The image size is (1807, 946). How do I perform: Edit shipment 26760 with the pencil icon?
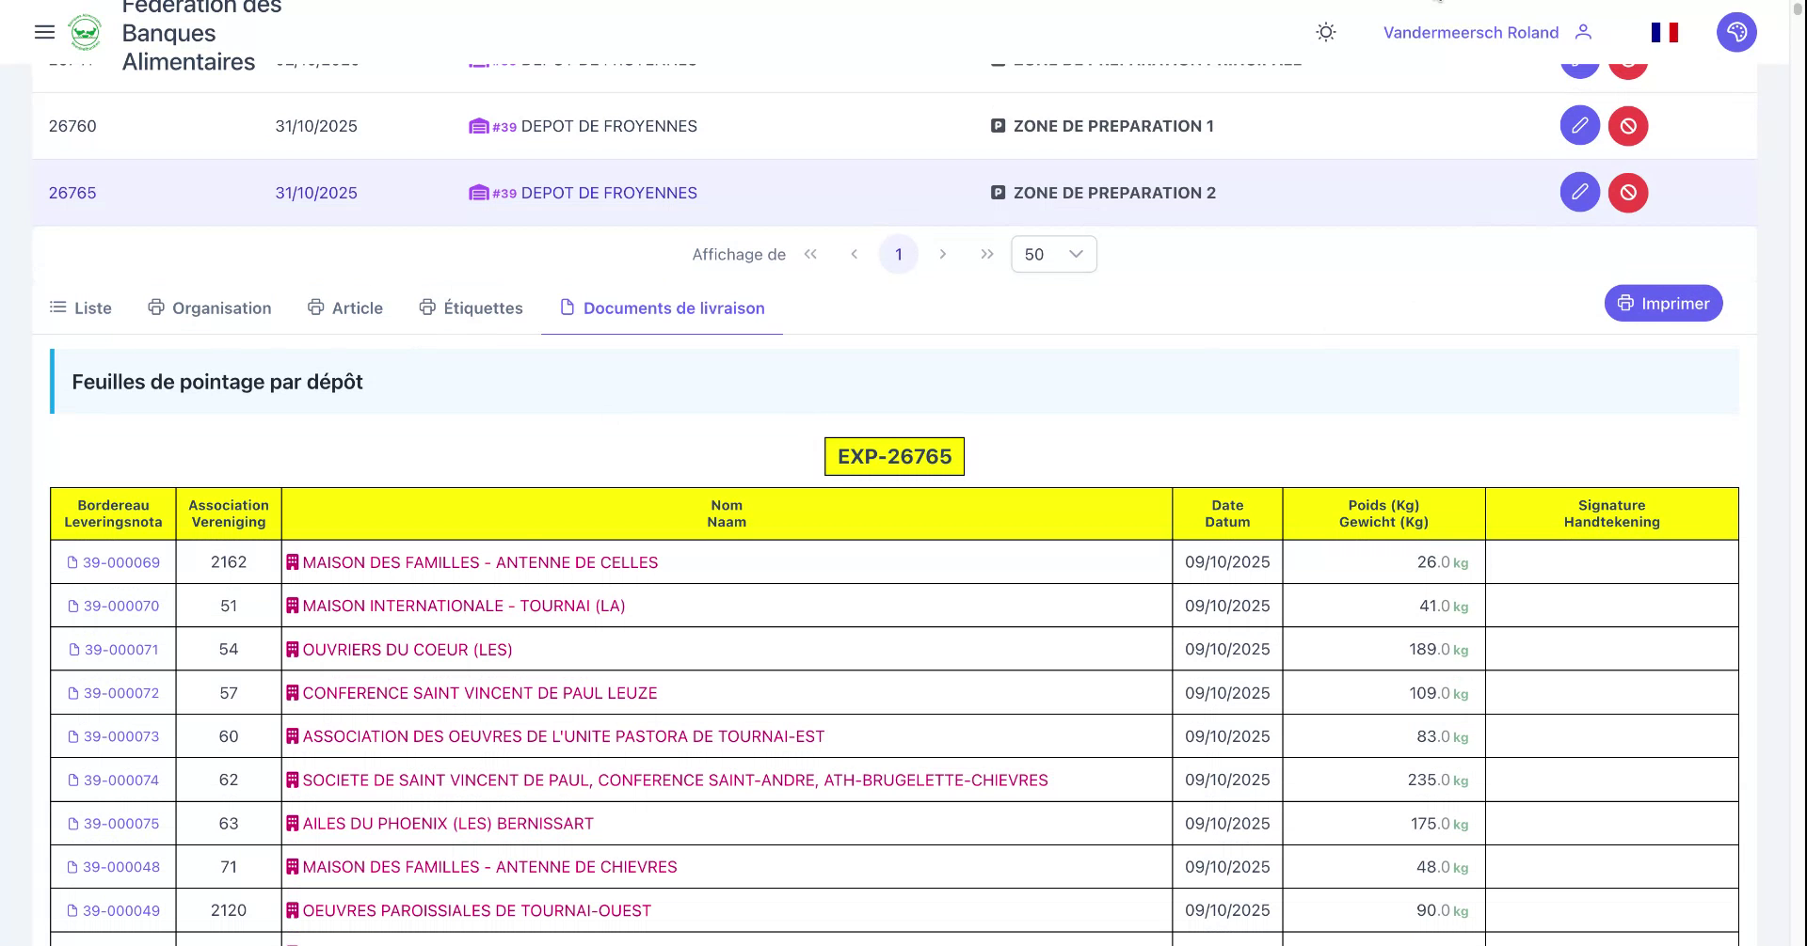coord(1579,125)
